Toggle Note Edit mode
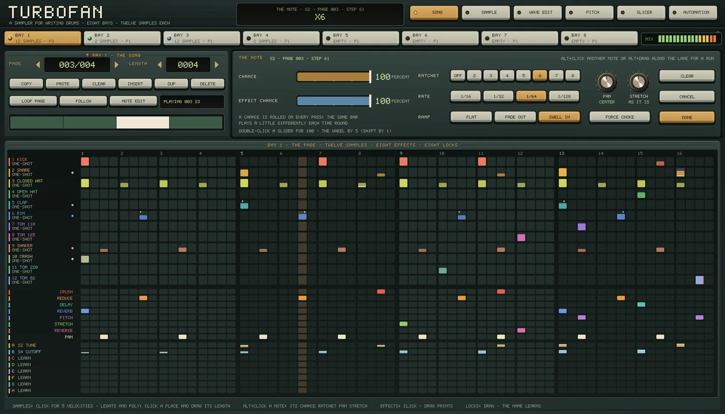 click(133, 101)
